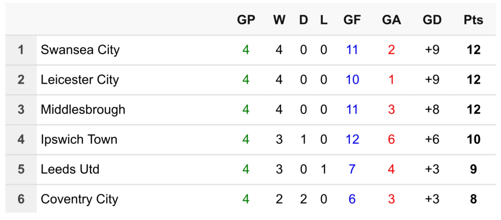Sort standings by GF column header
501x220 pixels.
coord(352,20)
